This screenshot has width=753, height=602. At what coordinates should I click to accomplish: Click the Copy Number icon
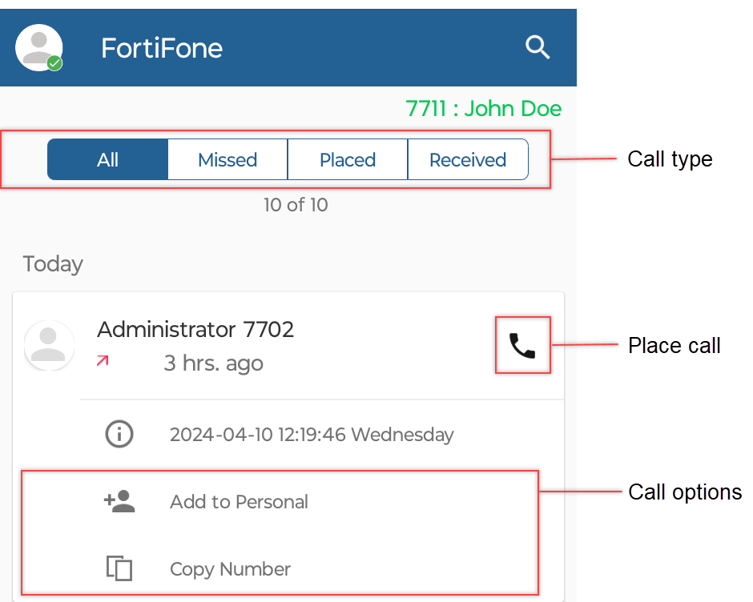point(119,568)
